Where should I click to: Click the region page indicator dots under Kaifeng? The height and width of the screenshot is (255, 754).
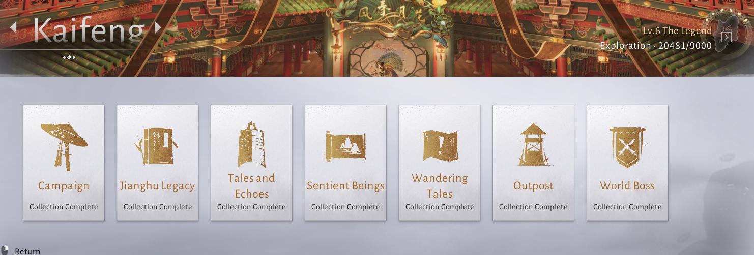[x=69, y=57]
